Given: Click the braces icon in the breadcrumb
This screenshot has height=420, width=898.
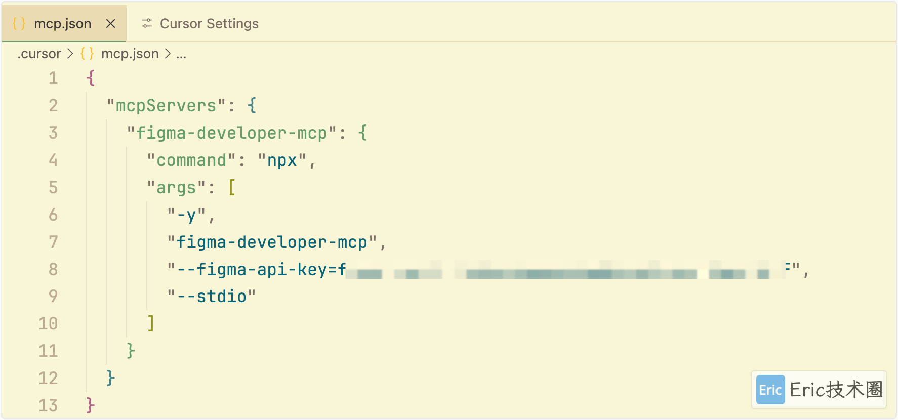Looking at the screenshot, I should (x=87, y=54).
